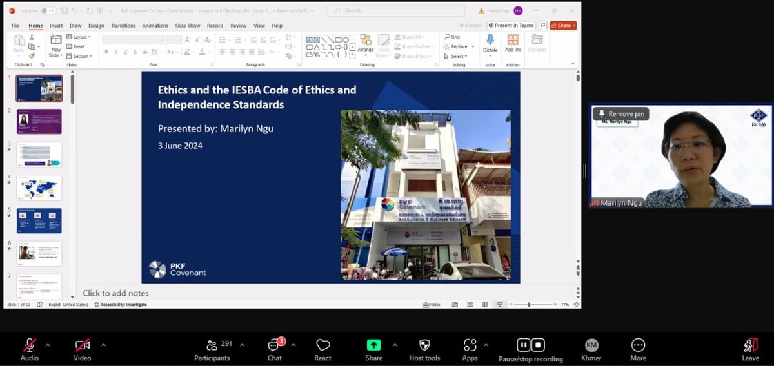Switch to the Slide Show ribbon tab

pyautogui.click(x=188, y=26)
